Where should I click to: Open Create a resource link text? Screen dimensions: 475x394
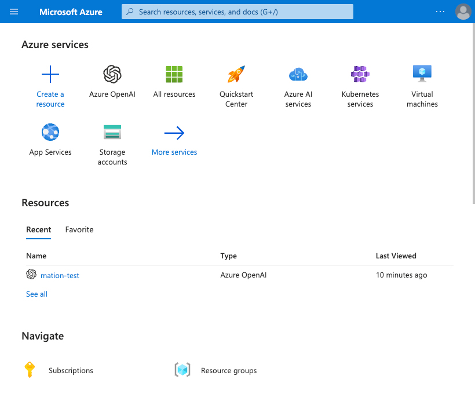[50, 99]
